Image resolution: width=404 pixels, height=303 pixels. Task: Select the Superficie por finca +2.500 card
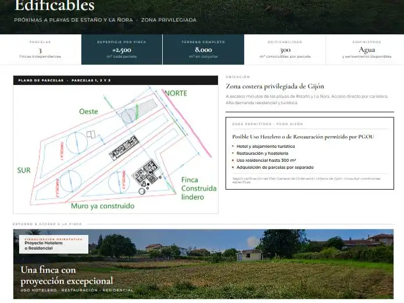click(x=122, y=49)
